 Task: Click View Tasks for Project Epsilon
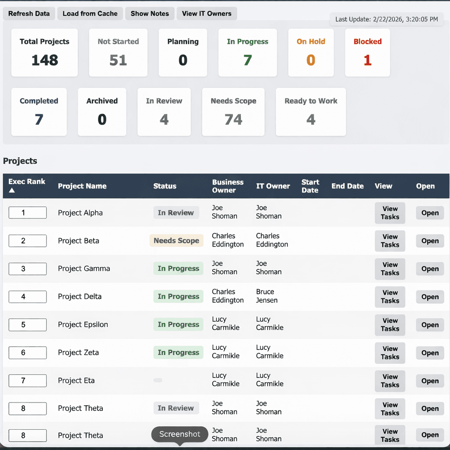[x=390, y=325]
